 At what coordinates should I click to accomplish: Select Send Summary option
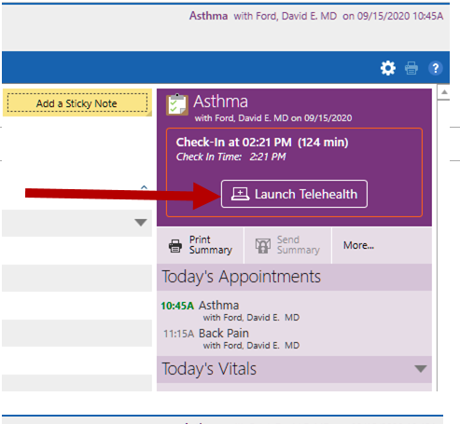coord(288,245)
